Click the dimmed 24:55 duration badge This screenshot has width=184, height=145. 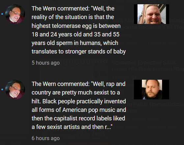tap(98, 134)
